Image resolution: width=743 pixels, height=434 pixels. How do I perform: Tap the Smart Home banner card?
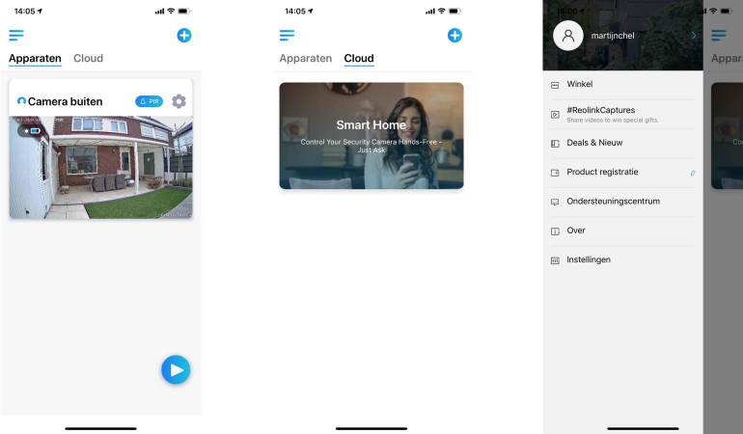click(371, 136)
